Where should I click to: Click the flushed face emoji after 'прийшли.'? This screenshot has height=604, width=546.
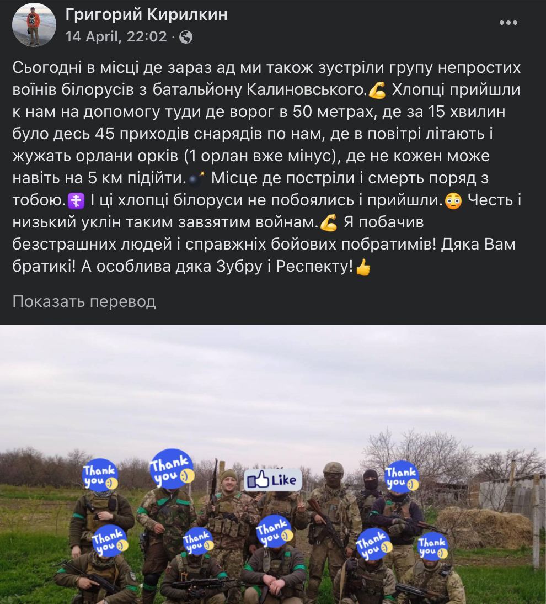[x=453, y=201]
